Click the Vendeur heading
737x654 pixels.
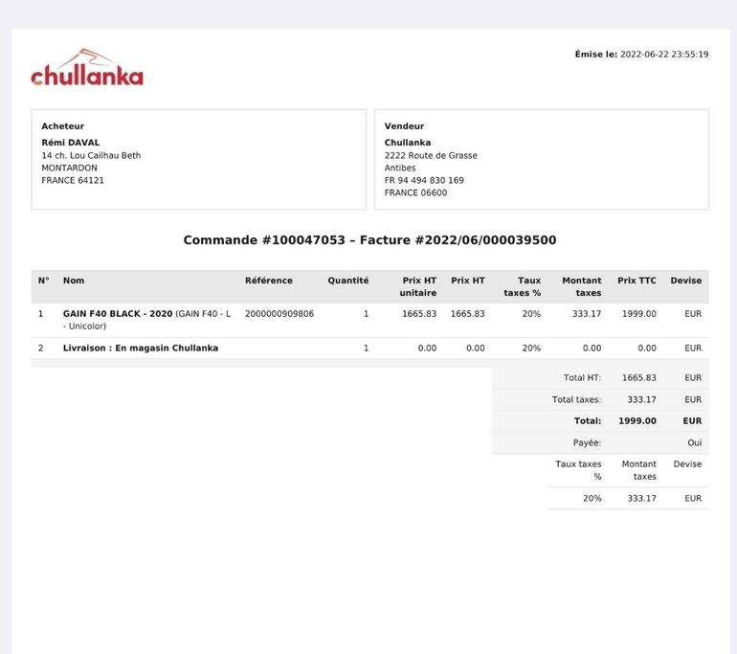(404, 126)
